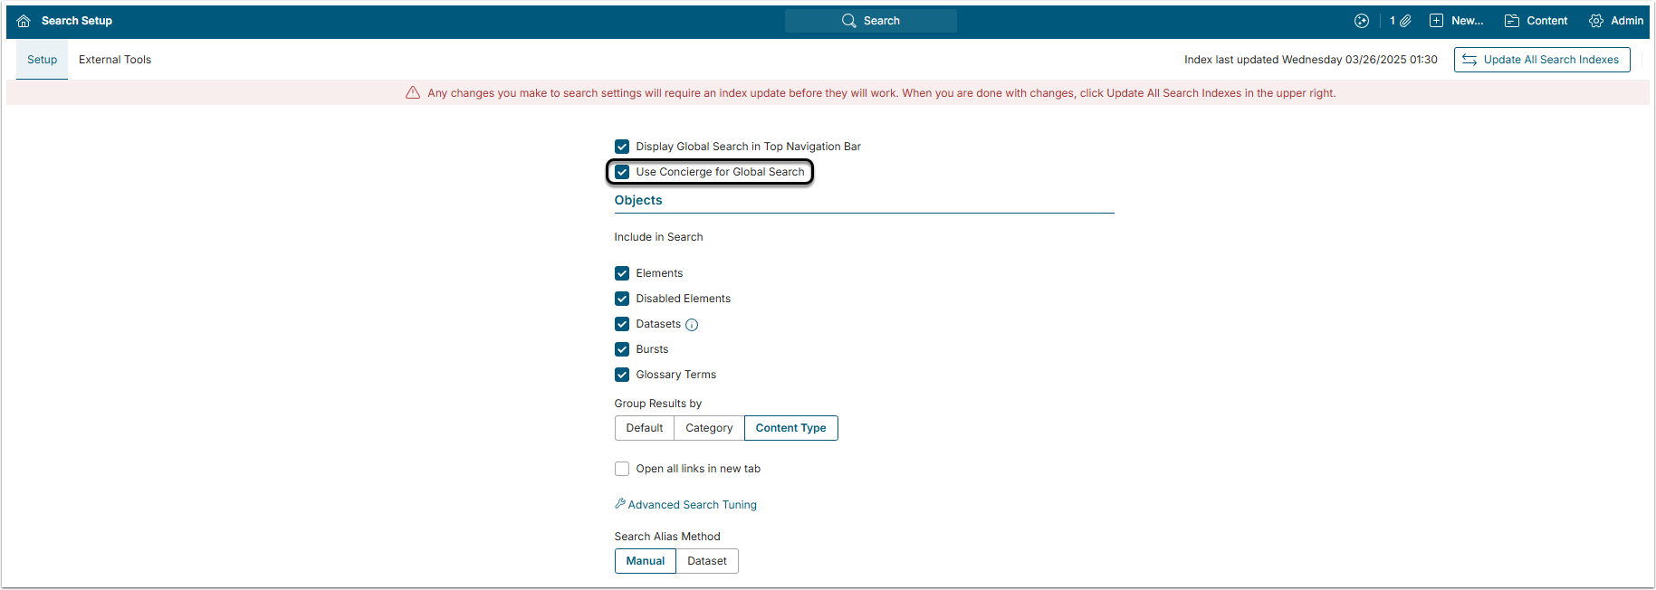
Task: Click the Index last updated timestamp text
Action: click(1311, 60)
